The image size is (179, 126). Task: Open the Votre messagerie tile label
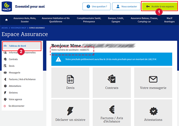(x=153, y=88)
